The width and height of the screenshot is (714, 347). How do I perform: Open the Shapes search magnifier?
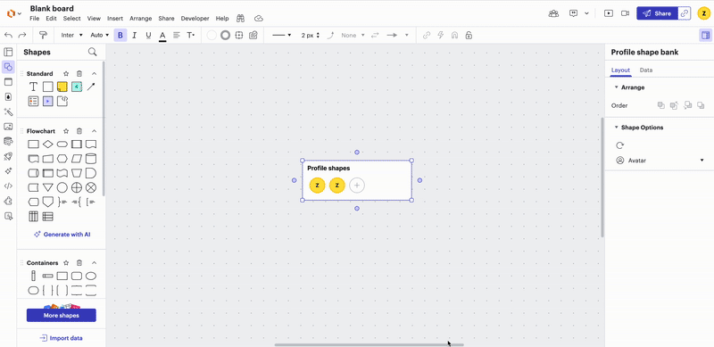[93, 52]
